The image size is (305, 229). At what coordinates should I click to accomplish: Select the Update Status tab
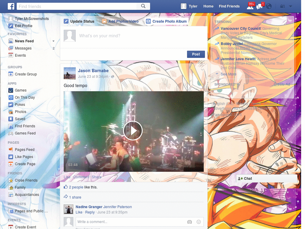[79, 21]
